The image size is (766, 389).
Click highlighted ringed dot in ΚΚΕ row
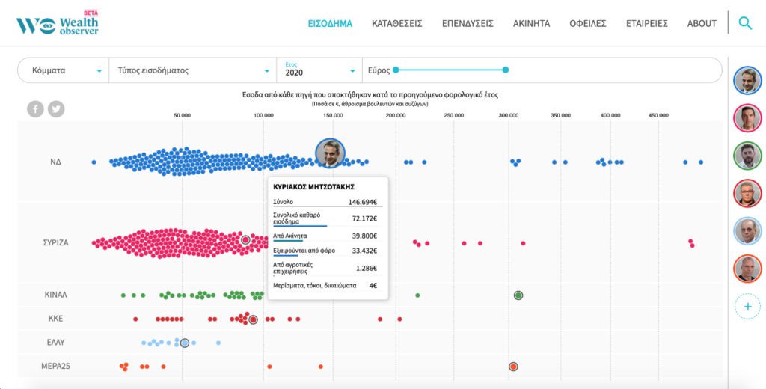pyautogui.click(x=253, y=319)
